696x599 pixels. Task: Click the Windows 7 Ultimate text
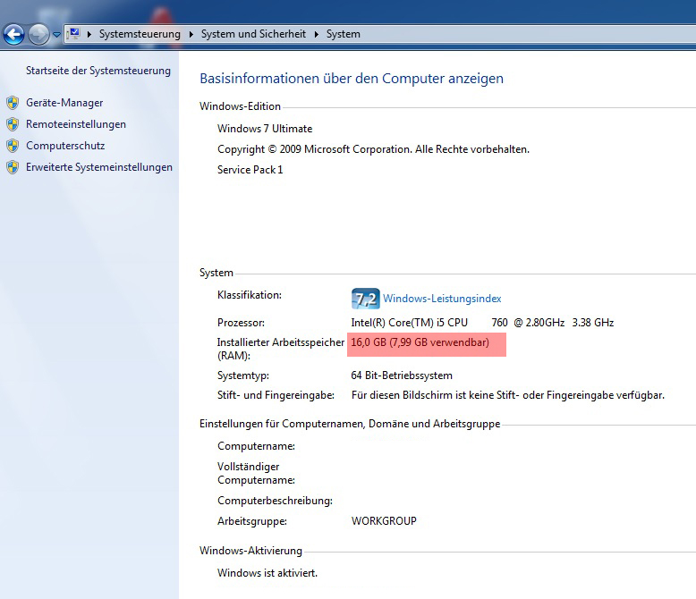pos(265,129)
